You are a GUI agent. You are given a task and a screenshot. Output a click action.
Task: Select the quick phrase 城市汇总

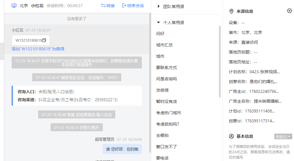pos(164,45)
